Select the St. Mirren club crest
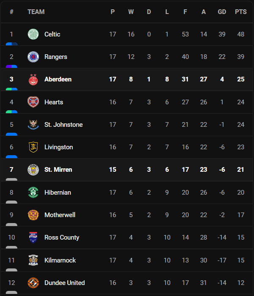254x296 pixels. (33, 170)
